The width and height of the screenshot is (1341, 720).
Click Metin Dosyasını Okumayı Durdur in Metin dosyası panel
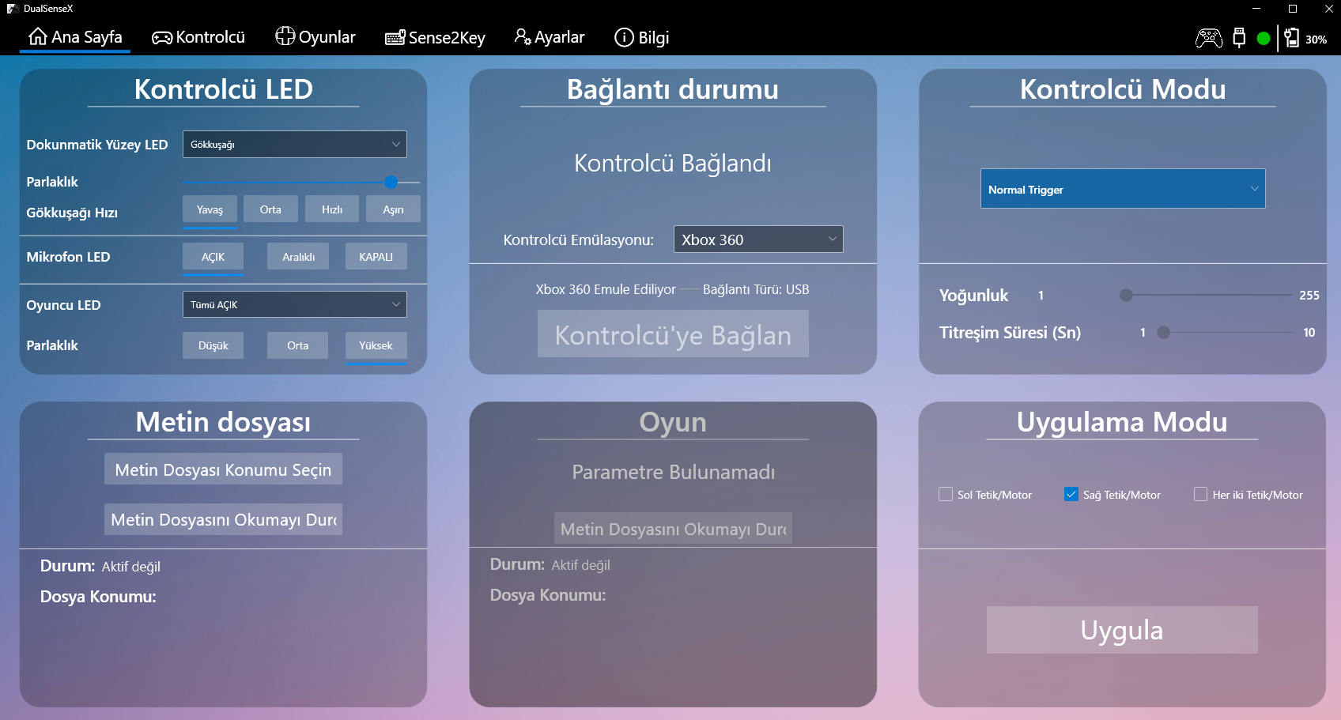coord(223,519)
